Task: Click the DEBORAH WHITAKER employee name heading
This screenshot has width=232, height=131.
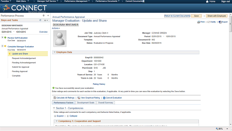Action: [66, 25]
